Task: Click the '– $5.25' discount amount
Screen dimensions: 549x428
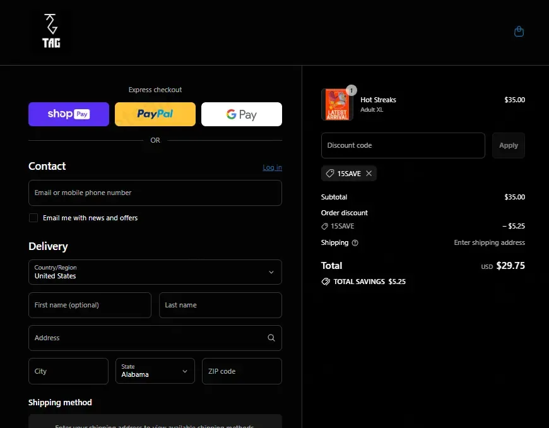Action: (514, 226)
